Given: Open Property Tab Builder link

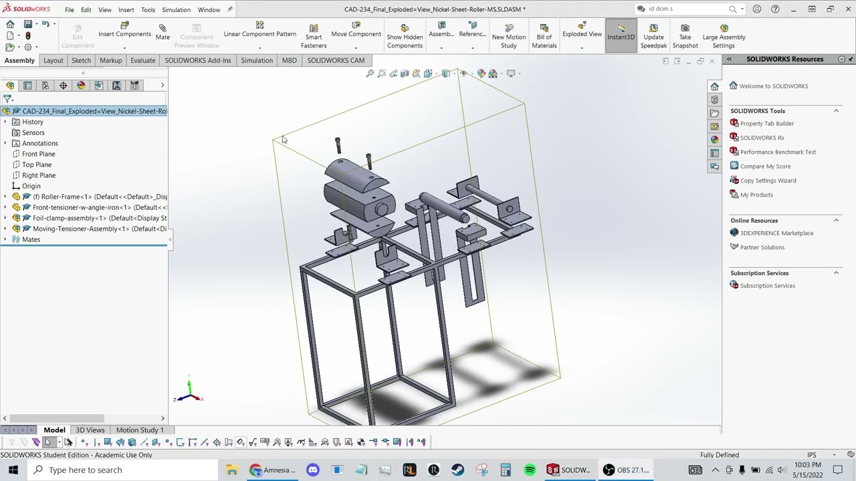Looking at the screenshot, I should [767, 124].
